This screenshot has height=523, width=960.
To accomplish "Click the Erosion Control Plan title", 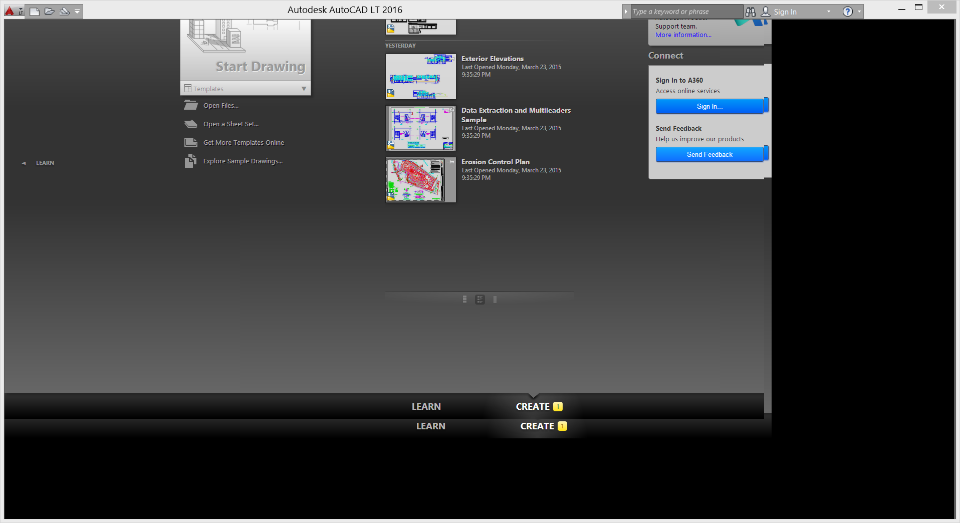I will click(x=496, y=162).
